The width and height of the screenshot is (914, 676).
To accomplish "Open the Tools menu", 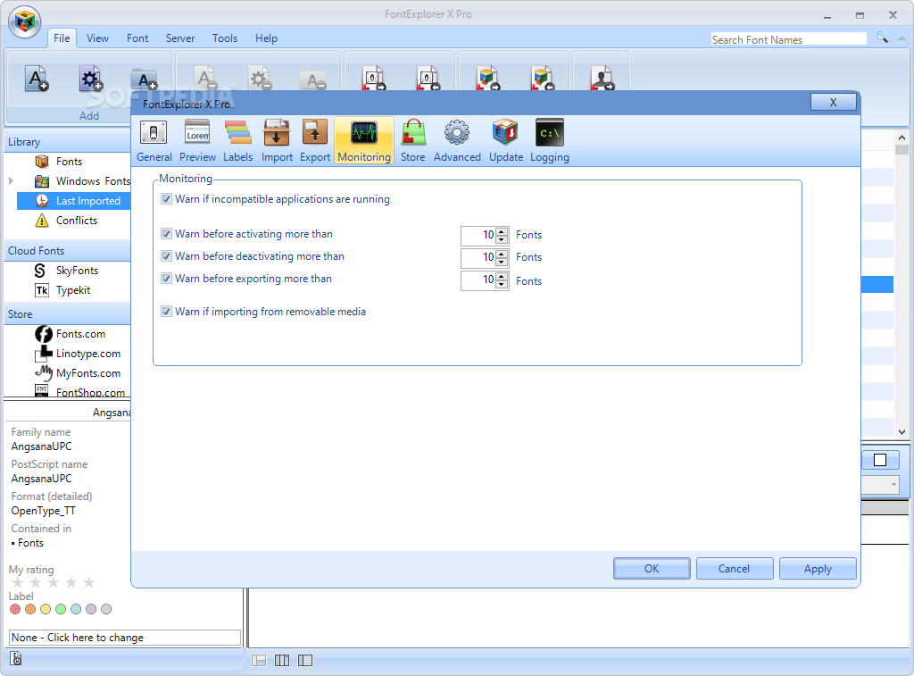I will pyautogui.click(x=225, y=38).
